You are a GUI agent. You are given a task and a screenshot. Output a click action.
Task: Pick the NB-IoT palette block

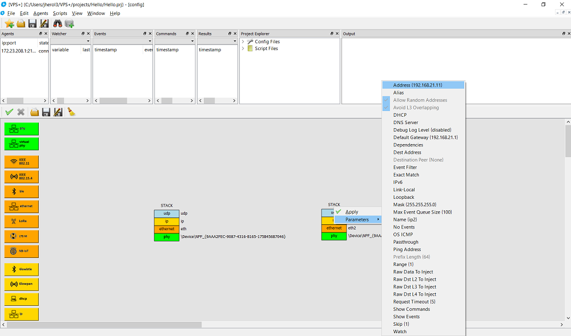click(22, 251)
